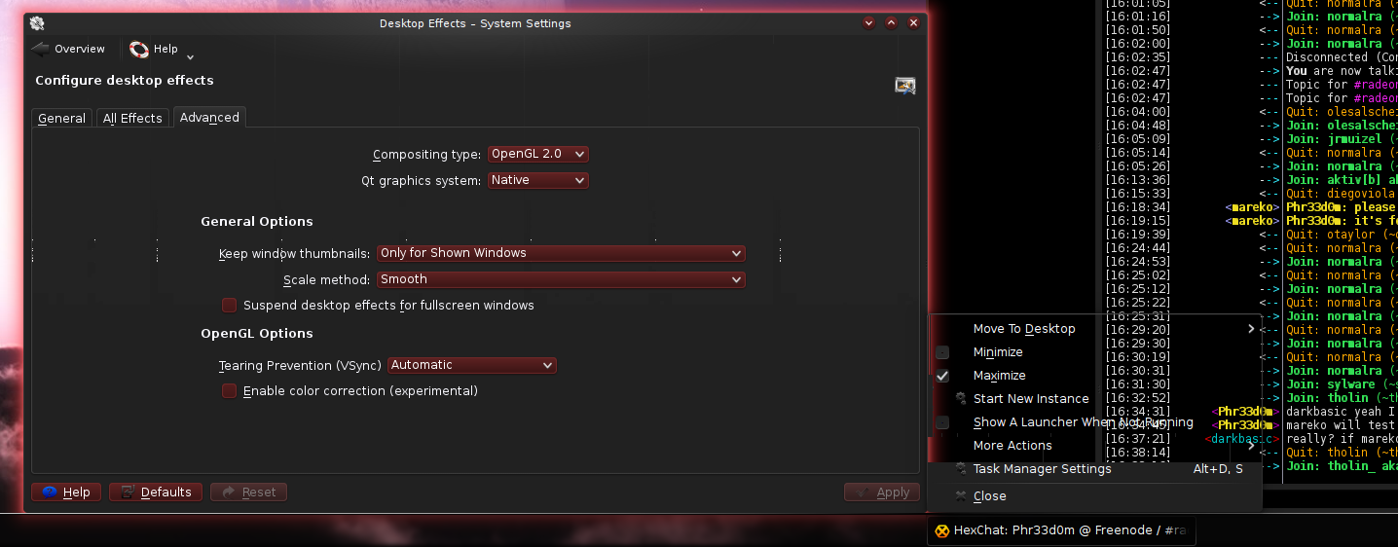Click the X icon beside Close
This screenshot has width=1398, height=547.
click(961, 496)
